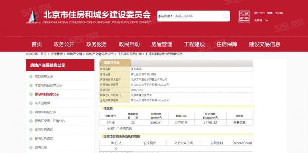The width and height of the screenshot is (308, 153).
Task: Click the issue date 2020/1/16
Action: click(137, 90)
